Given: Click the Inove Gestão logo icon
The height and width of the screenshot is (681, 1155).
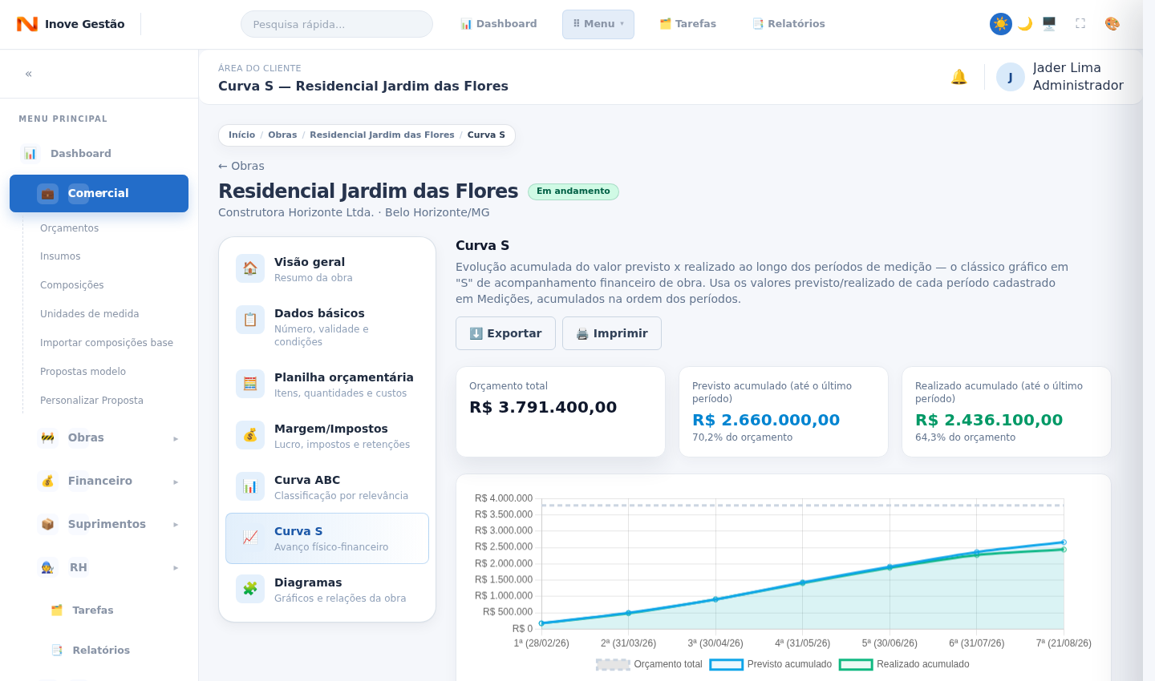Looking at the screenshot, I should point(27,24).
